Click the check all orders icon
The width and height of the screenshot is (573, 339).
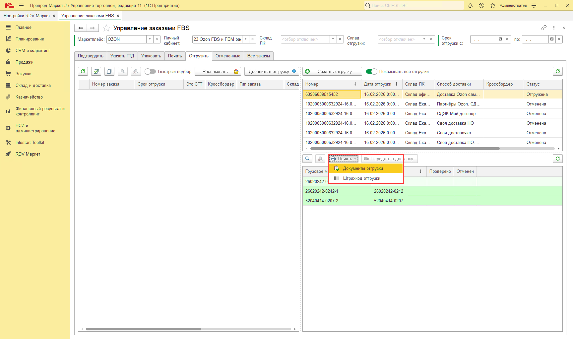(x=96, y=71)
